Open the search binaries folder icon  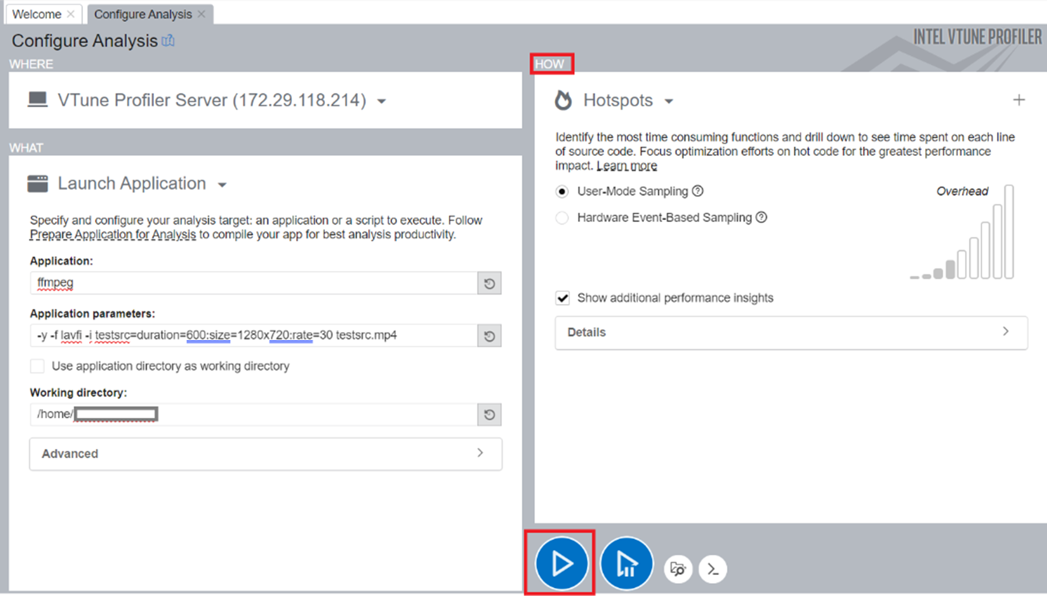[677, 569]
